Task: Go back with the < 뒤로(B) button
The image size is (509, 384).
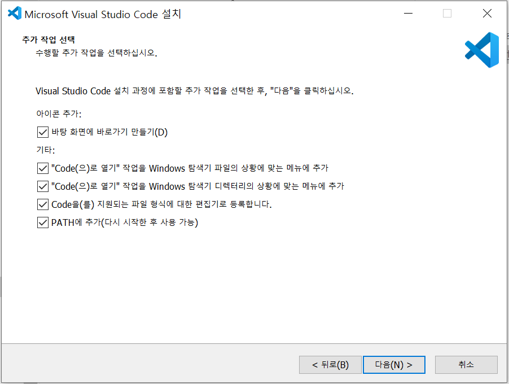Action: [x=330, y=365]
